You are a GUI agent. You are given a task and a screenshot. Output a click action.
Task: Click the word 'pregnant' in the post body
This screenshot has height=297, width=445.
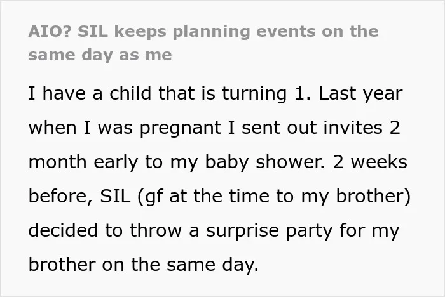tap(180, 128)
